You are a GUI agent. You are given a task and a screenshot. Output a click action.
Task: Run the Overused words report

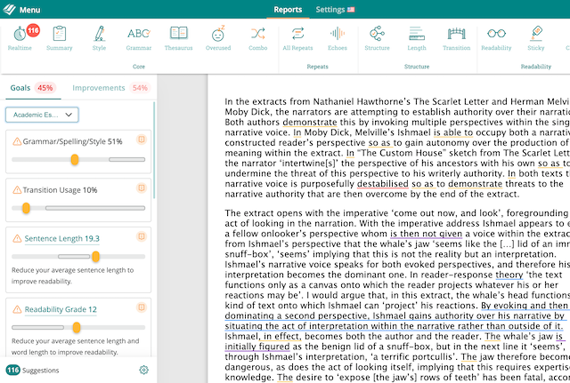[218, 38]
